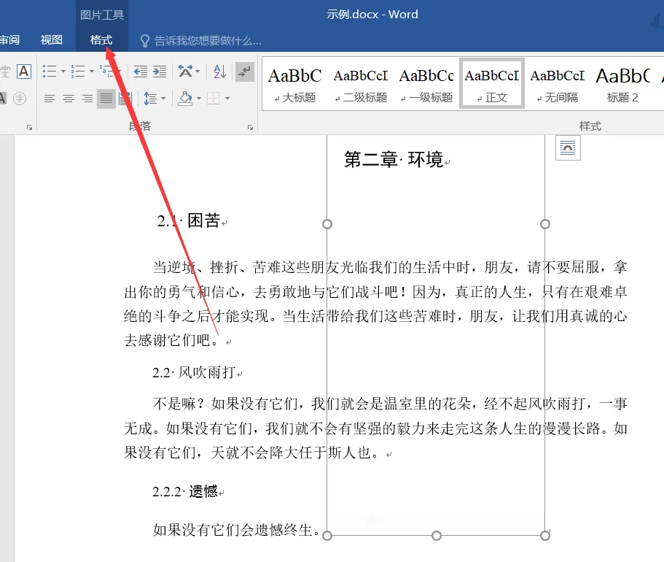This screenshot has height=562, width=664.
Task: Toggle center alignment
Action: point(69,98)
